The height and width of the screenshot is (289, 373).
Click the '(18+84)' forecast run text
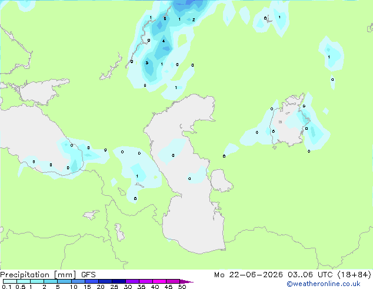[x=354, y=275]
